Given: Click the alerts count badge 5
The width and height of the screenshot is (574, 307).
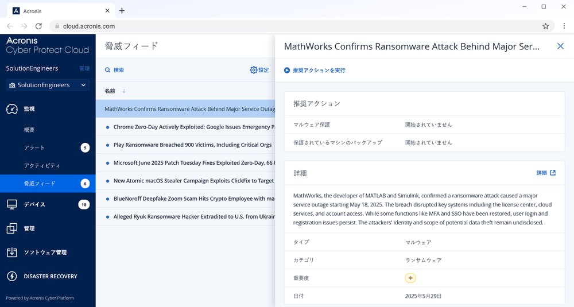Looking at the screenshot, I should point(85,148).
